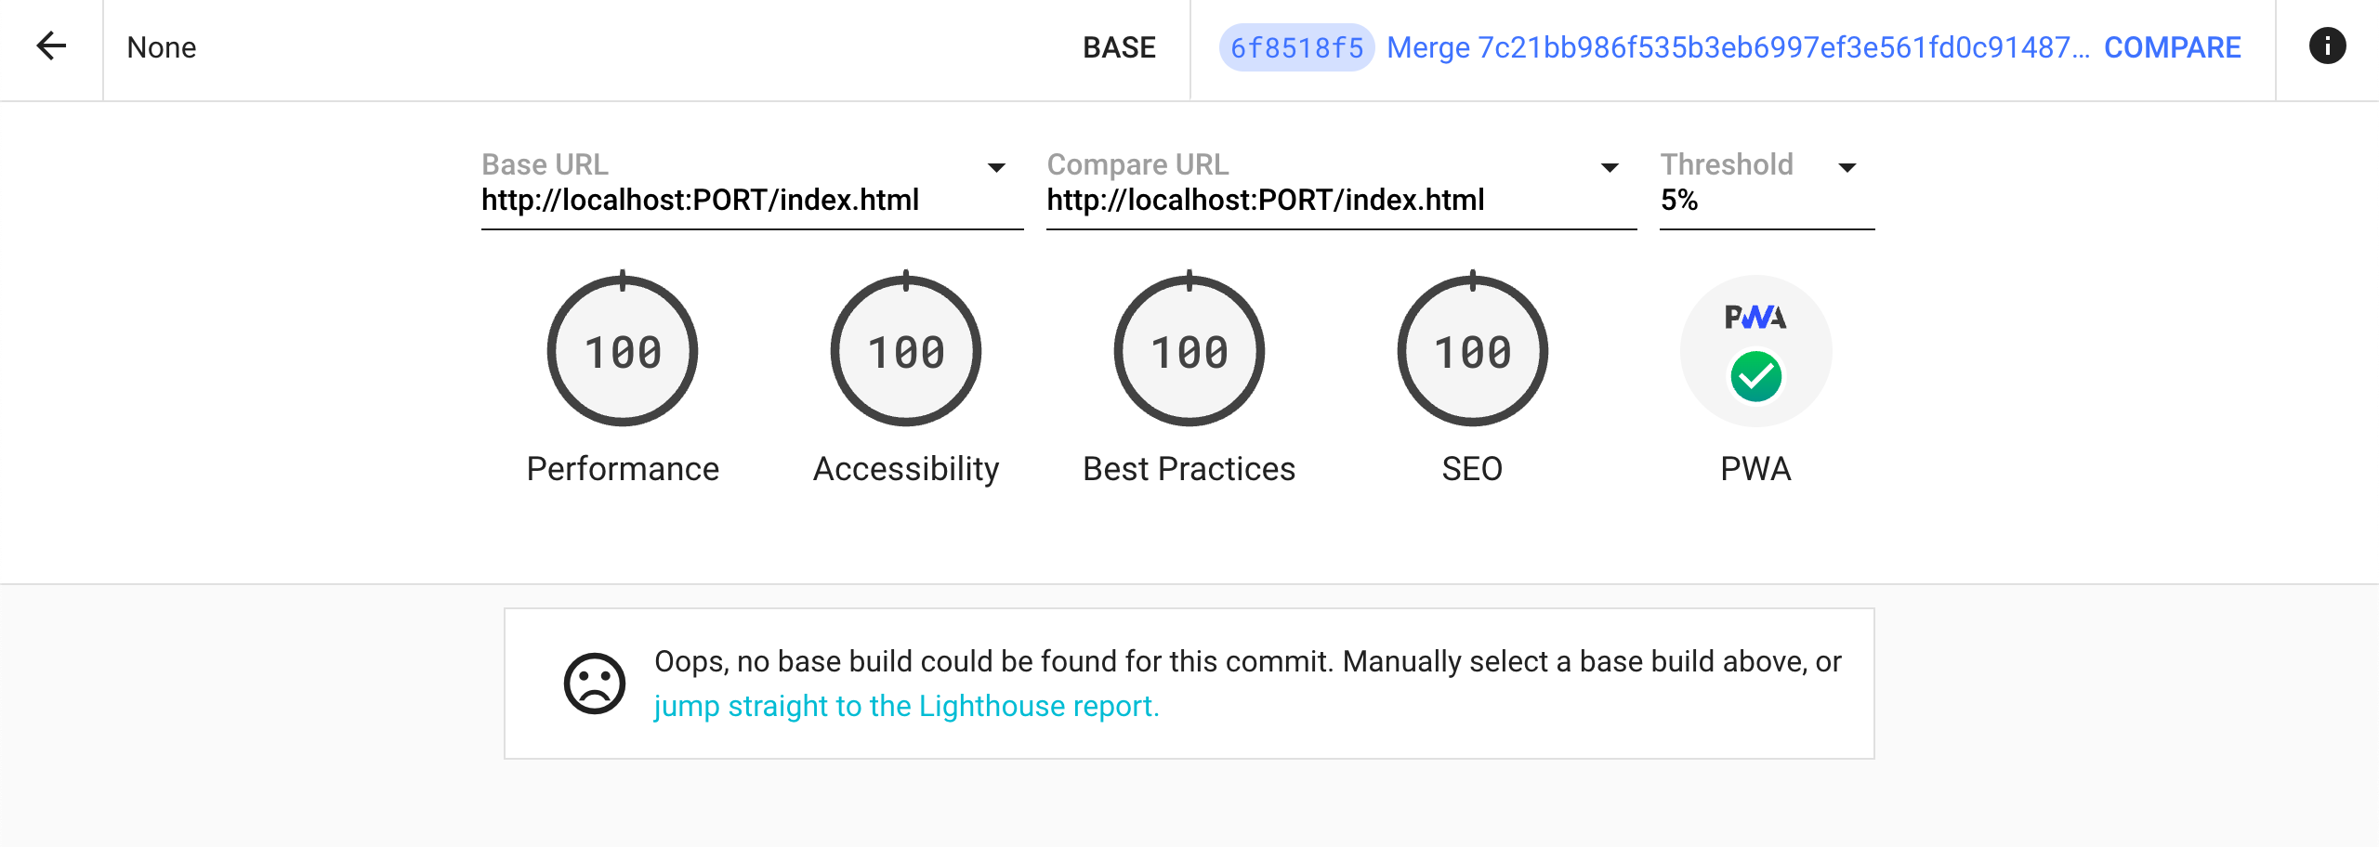Click the Accessibility score gauge
This screenshot has height=847, width=2379.
point(906,351)
